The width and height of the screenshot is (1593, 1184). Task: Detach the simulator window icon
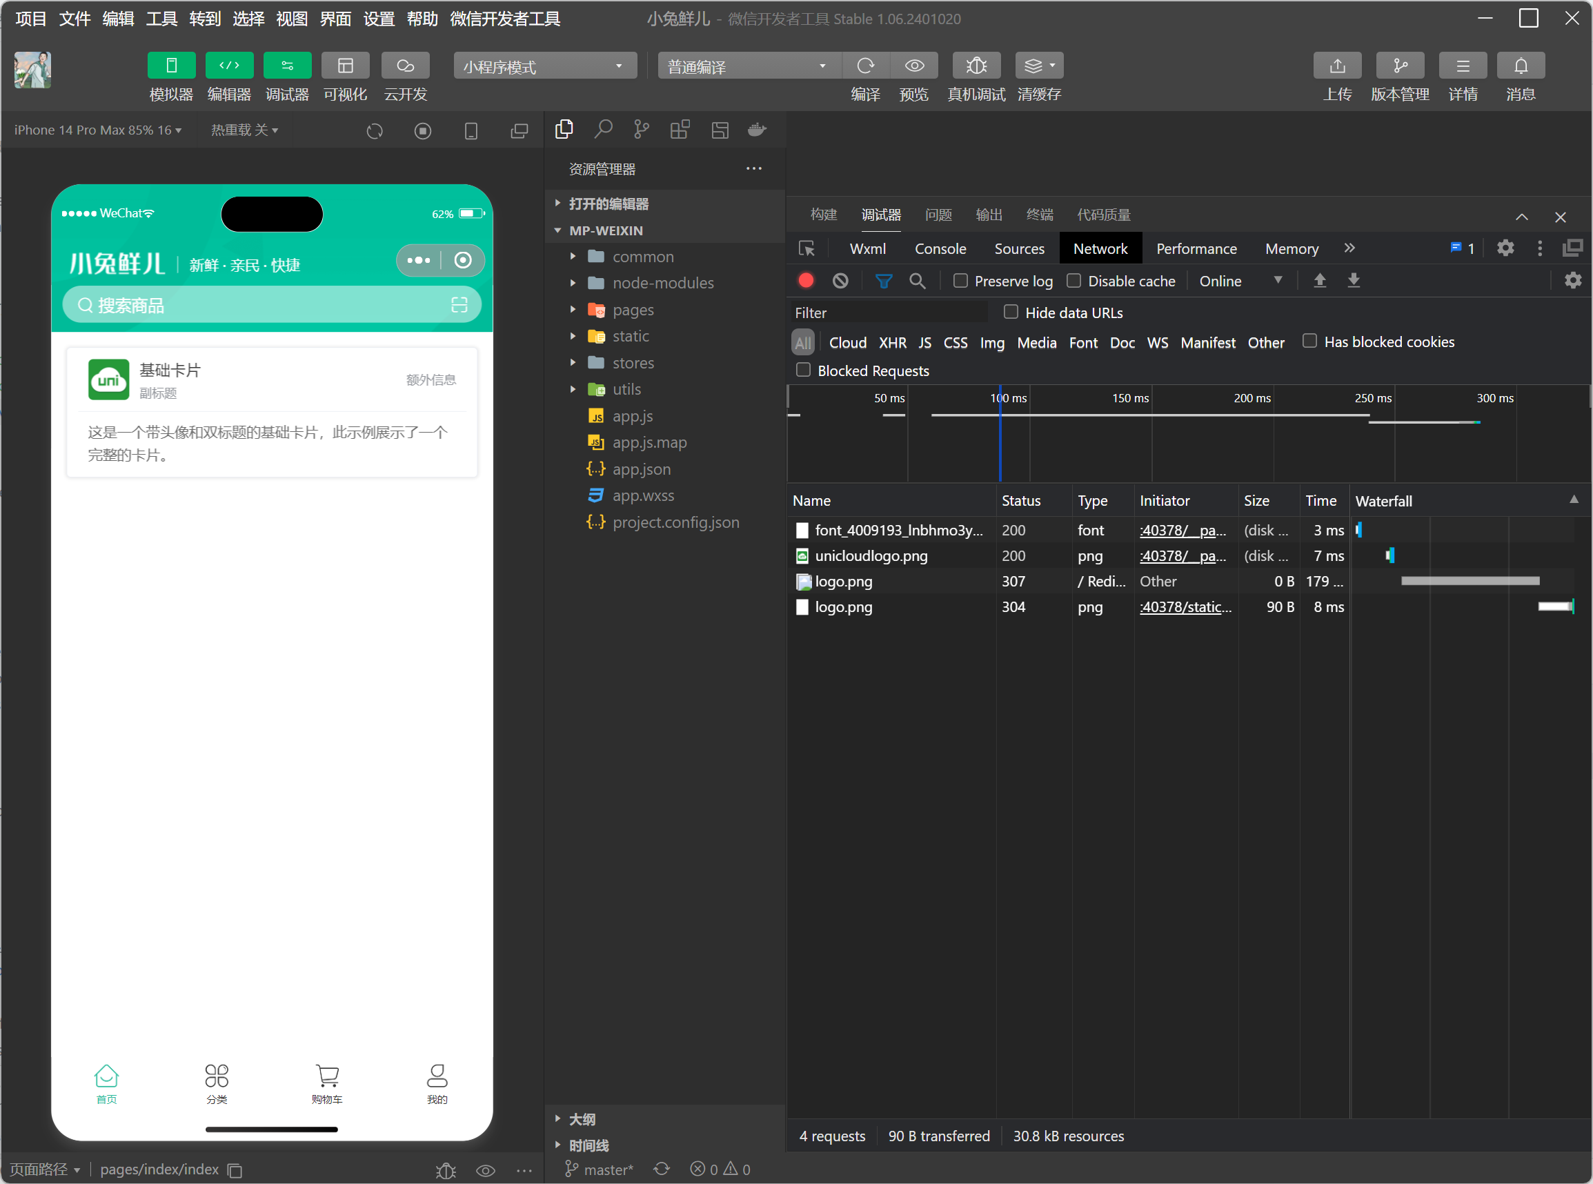(x=519, y=130)
